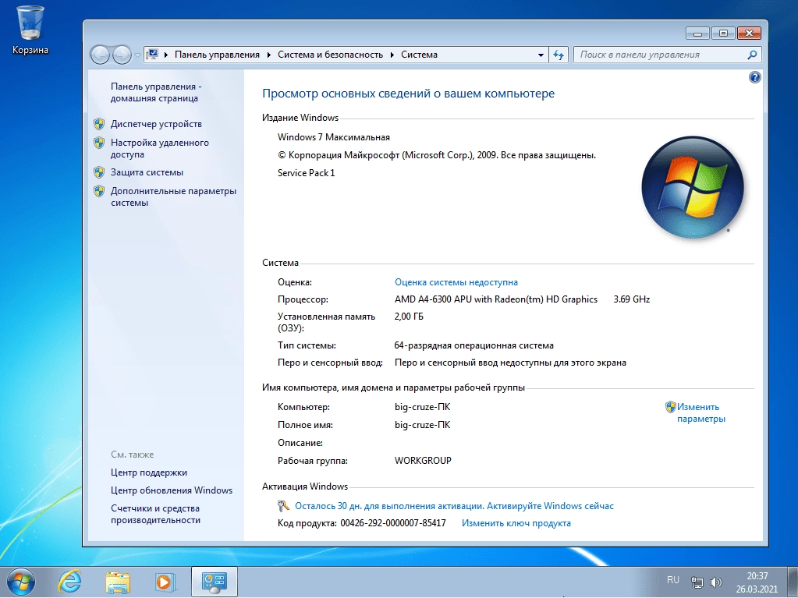
Task: Click Control Panel taskbar button
Action: (x=215, y=582)
